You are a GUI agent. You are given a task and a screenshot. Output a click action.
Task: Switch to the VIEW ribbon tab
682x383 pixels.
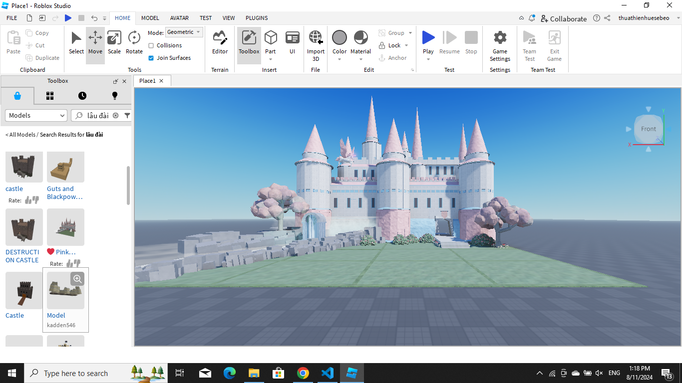[229, 18]
